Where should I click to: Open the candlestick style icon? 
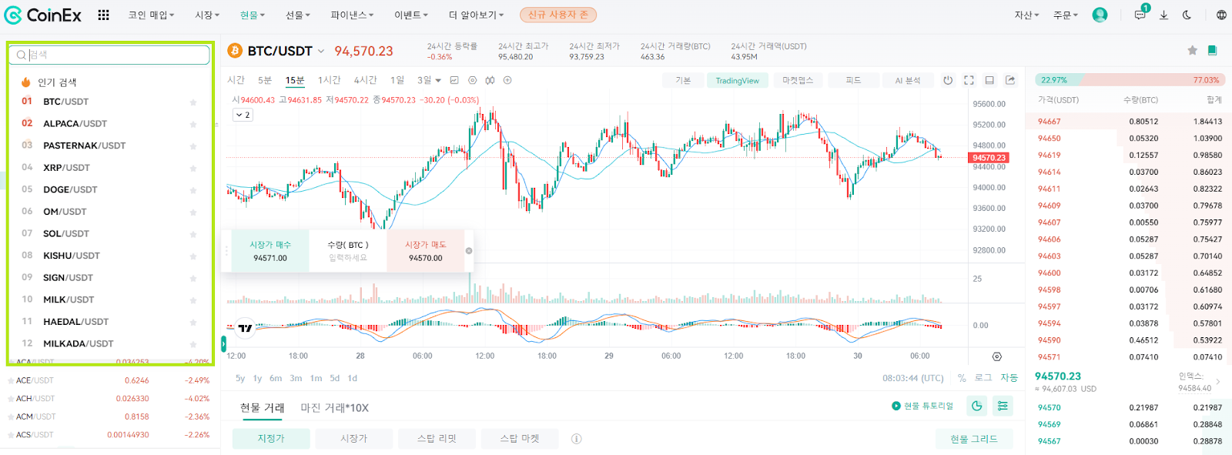(x=490, y=80)
